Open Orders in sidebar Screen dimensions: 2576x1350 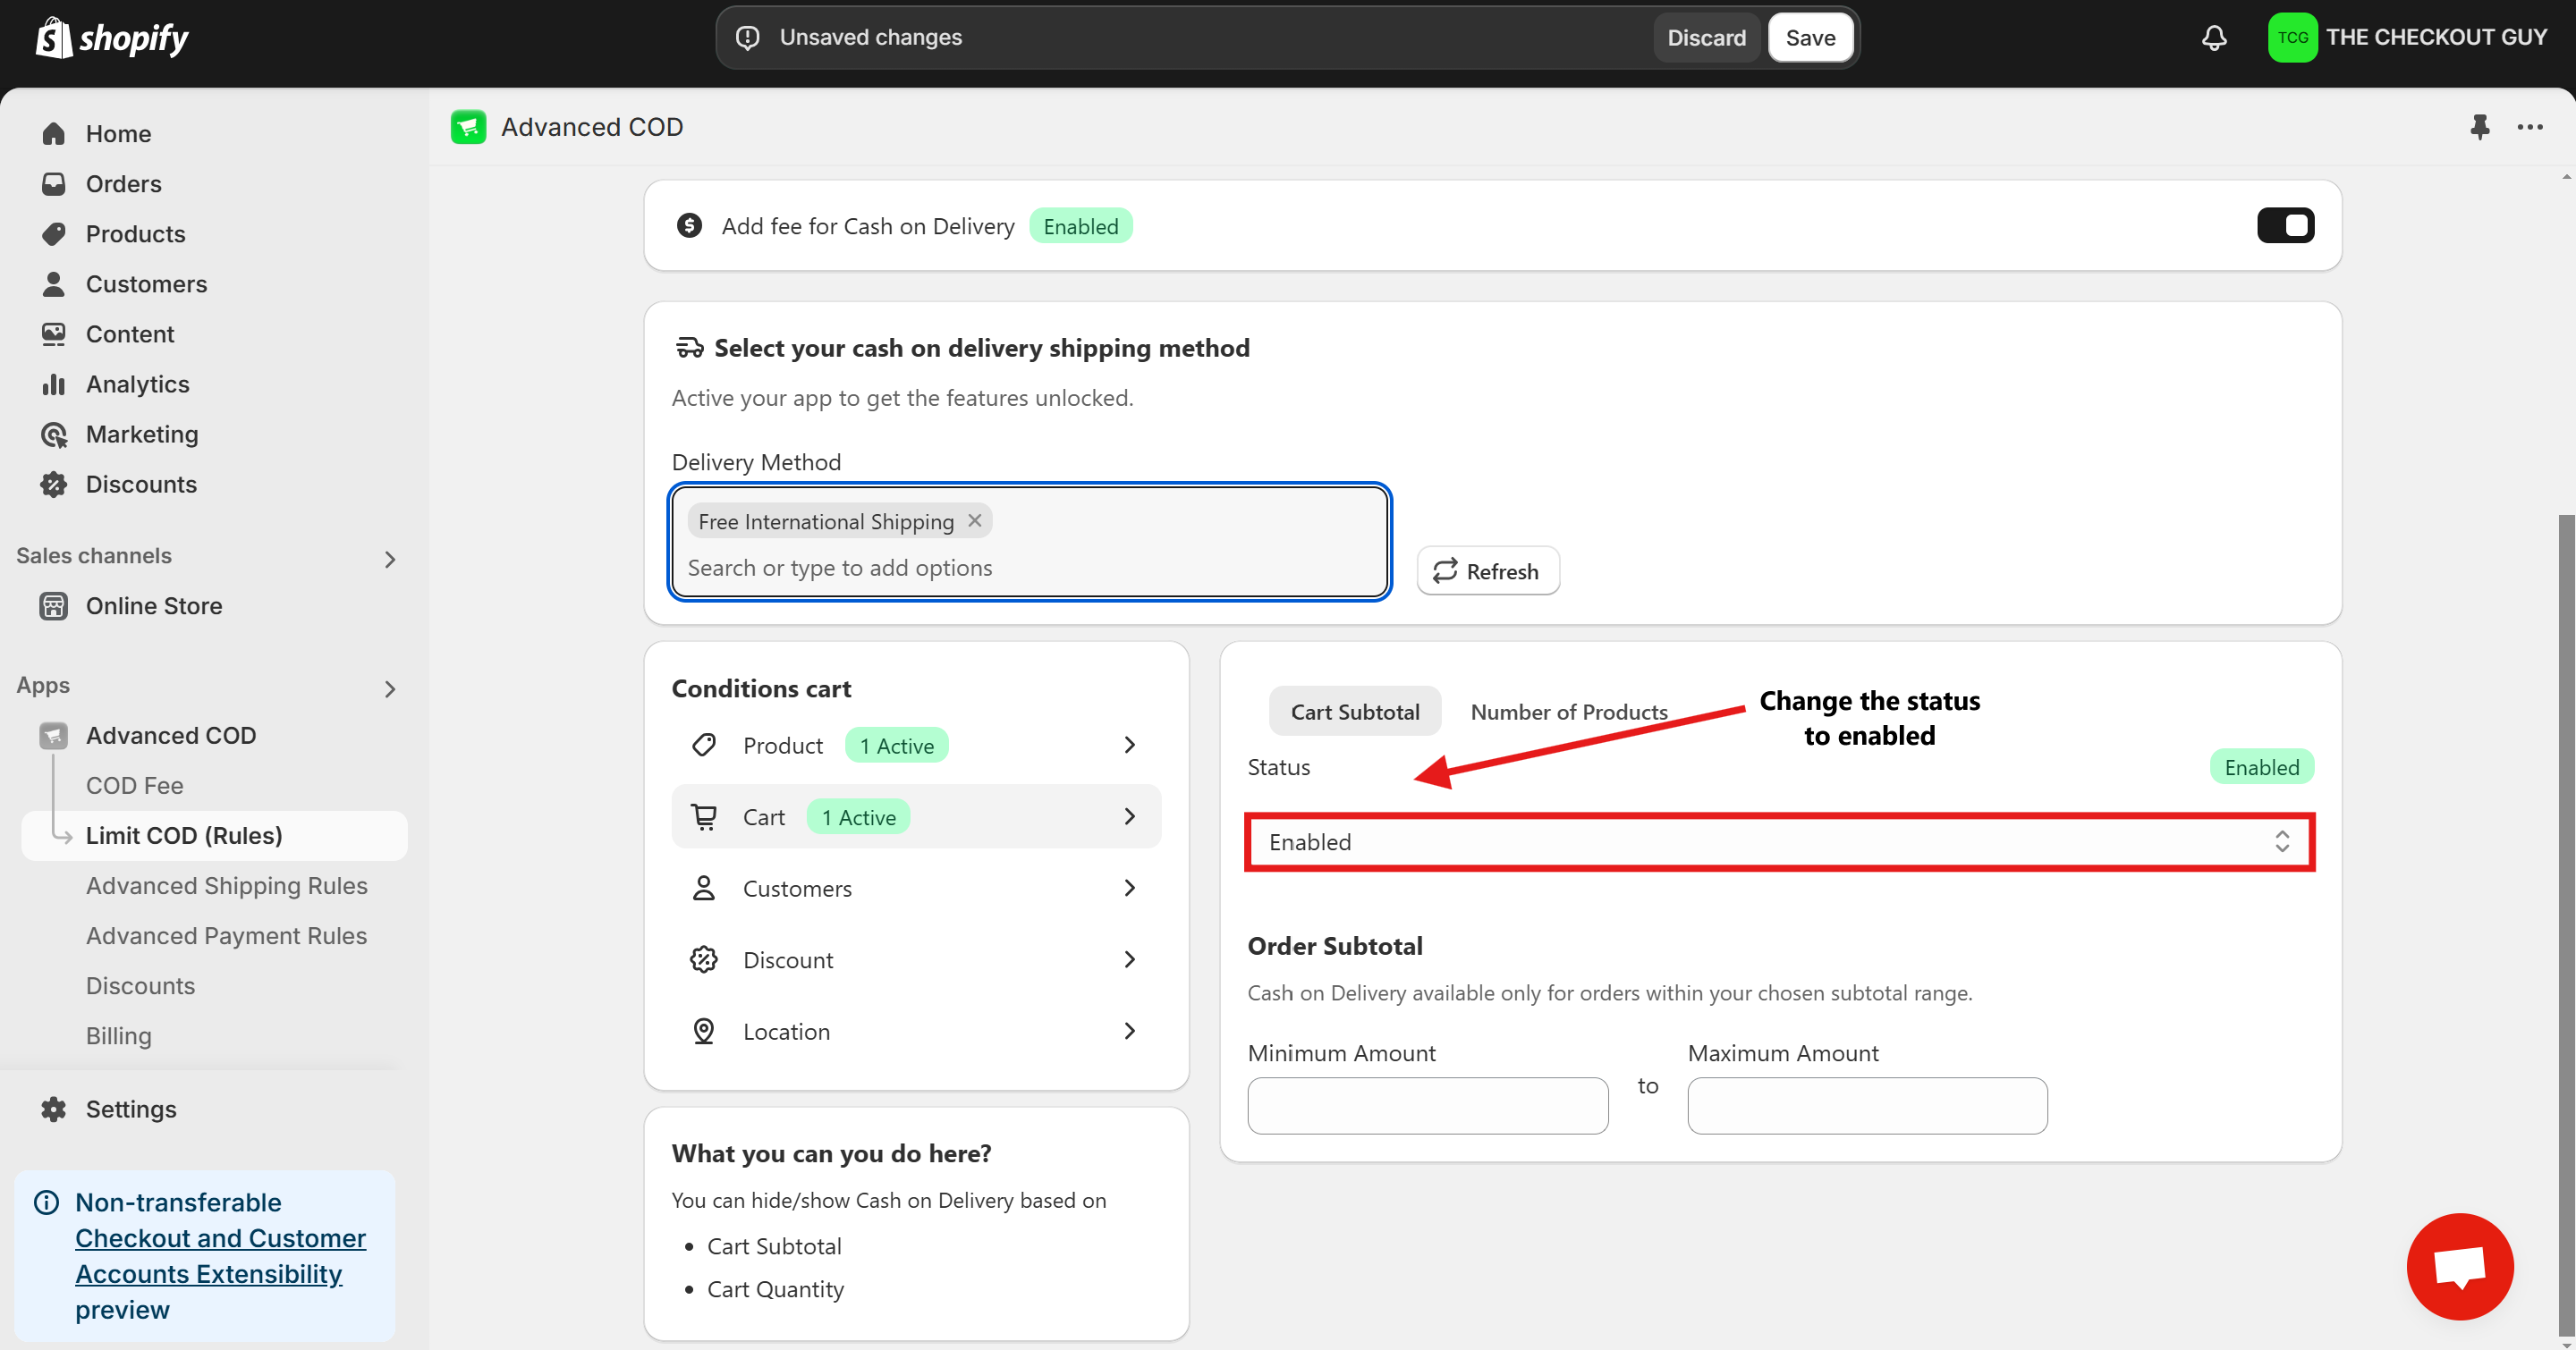[123, 184]
